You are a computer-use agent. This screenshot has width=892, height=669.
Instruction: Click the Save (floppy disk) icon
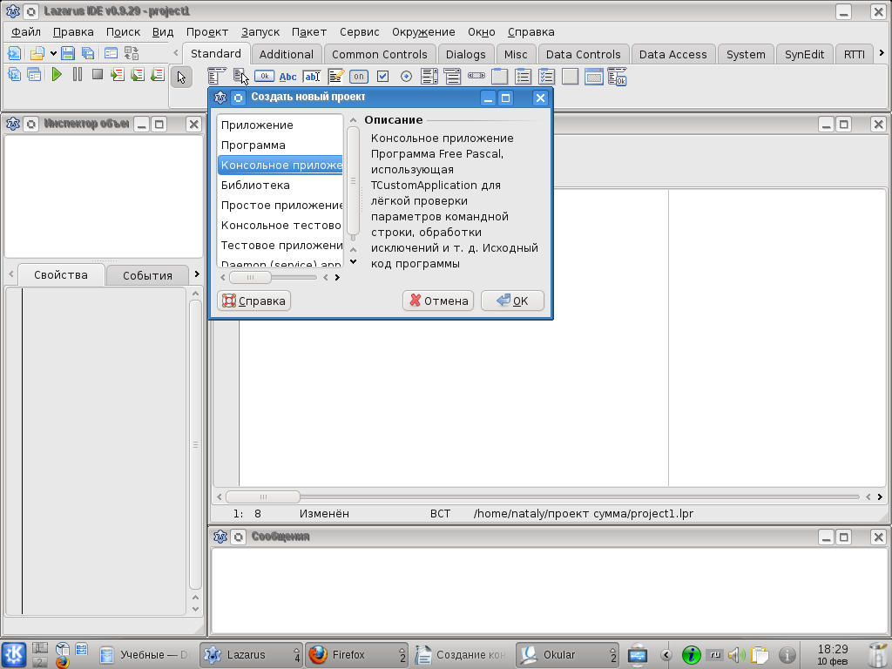pyautogui.click(x=68, y=53)
